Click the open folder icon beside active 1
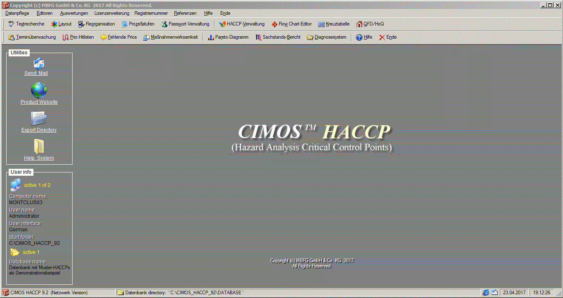 [x=15, y=252]
